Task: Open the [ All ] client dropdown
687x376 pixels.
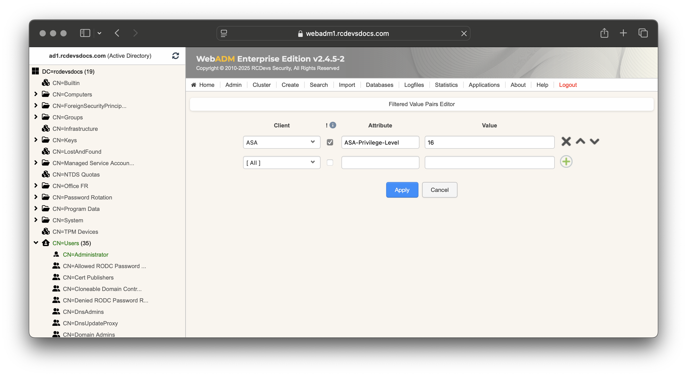Action: click(x=281, y=163)
